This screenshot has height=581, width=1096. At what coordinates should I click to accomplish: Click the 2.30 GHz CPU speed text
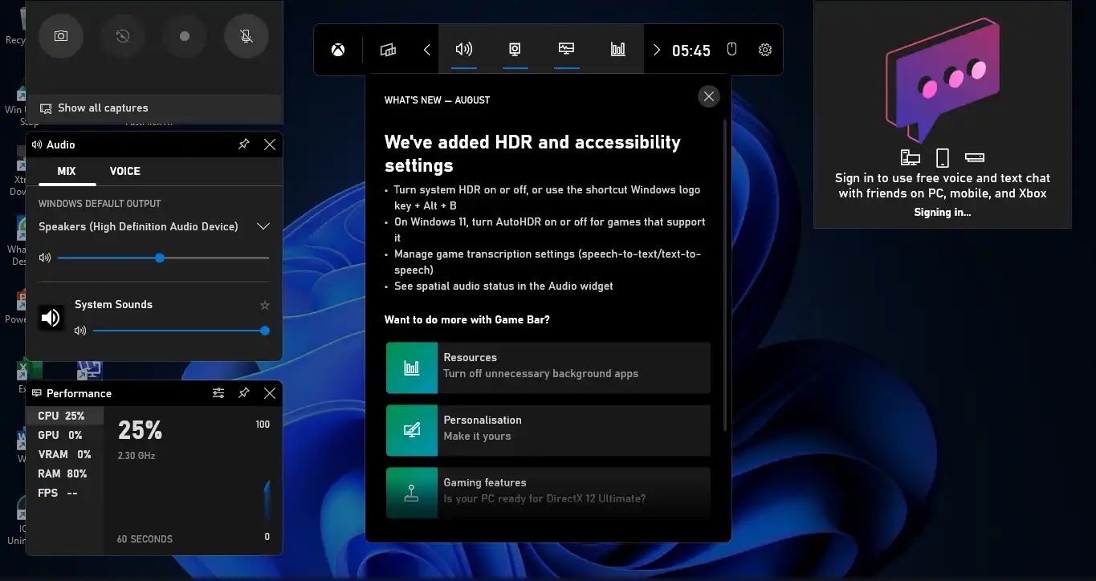point(136,456)
